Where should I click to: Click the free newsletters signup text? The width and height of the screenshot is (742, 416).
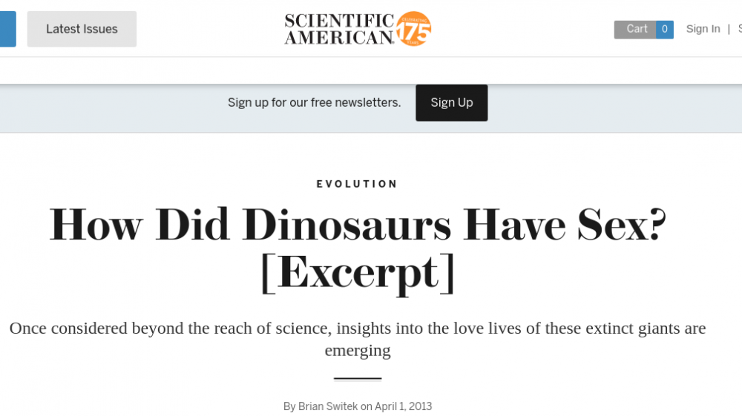point(314,102)
